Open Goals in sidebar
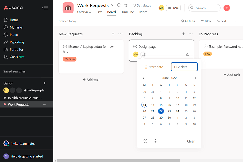 (14, 57)
